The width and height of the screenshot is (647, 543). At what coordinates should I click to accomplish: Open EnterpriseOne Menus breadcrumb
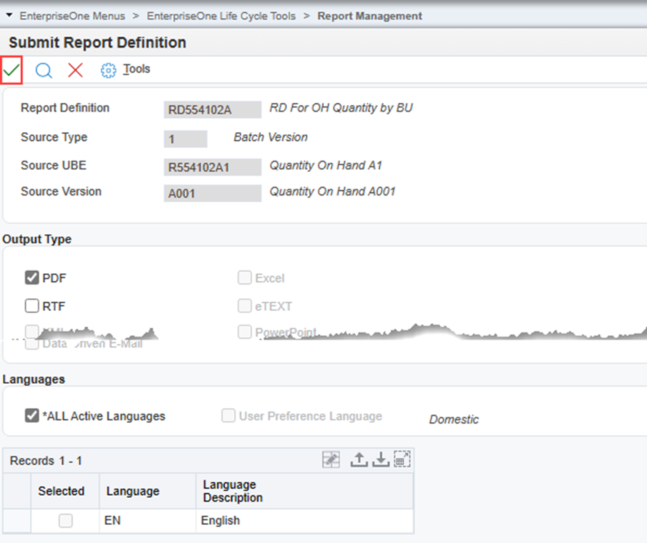point(72,16)
